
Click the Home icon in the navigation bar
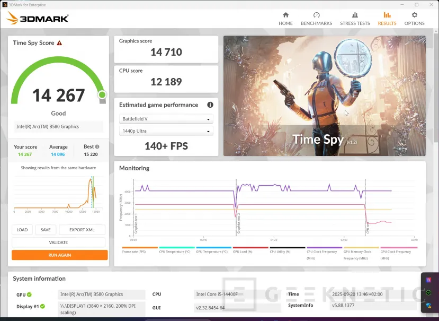(285, 16)
